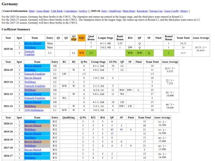Open Eintracht Frankfurt link in 2022-23 row

click(x=35, y=98)
